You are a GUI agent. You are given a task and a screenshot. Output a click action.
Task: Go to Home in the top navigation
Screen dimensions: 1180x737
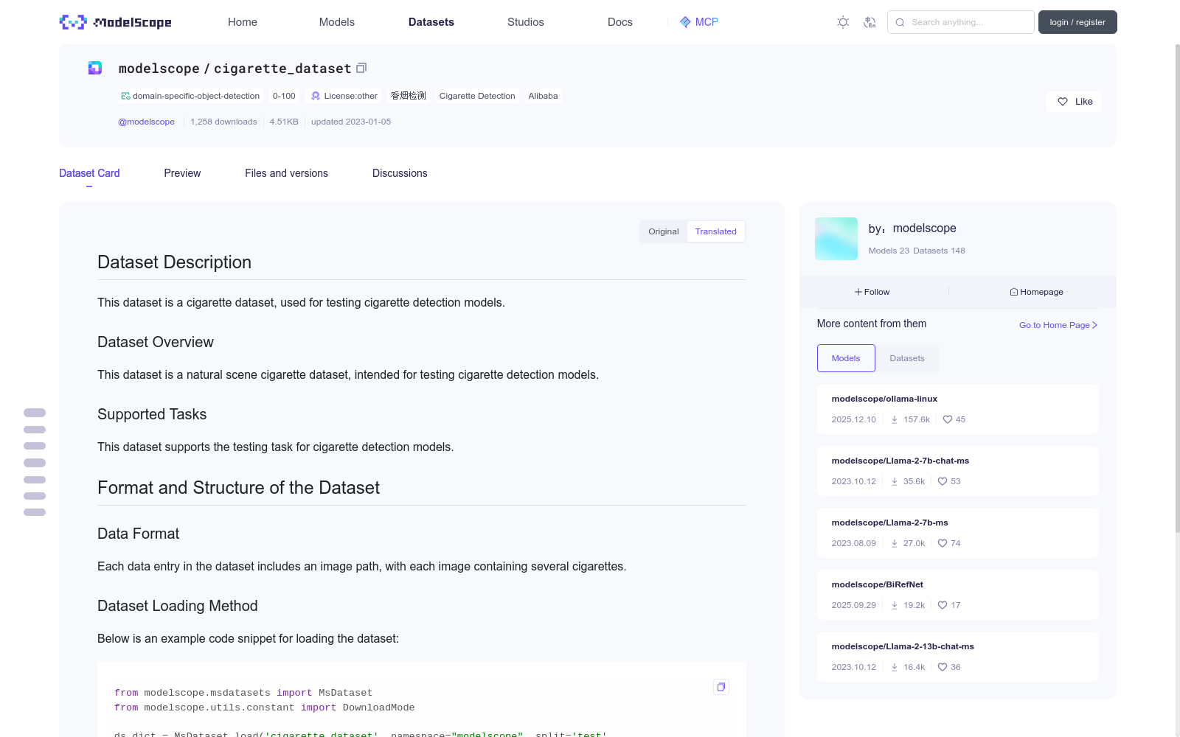(243, 22)
